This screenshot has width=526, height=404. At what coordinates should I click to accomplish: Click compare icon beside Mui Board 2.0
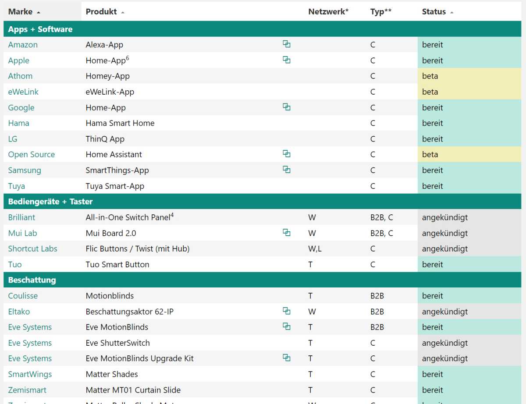[x=287, y=232]
